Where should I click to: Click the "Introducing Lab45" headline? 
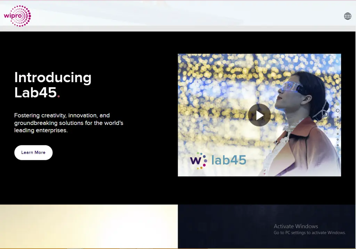point(53,85)
